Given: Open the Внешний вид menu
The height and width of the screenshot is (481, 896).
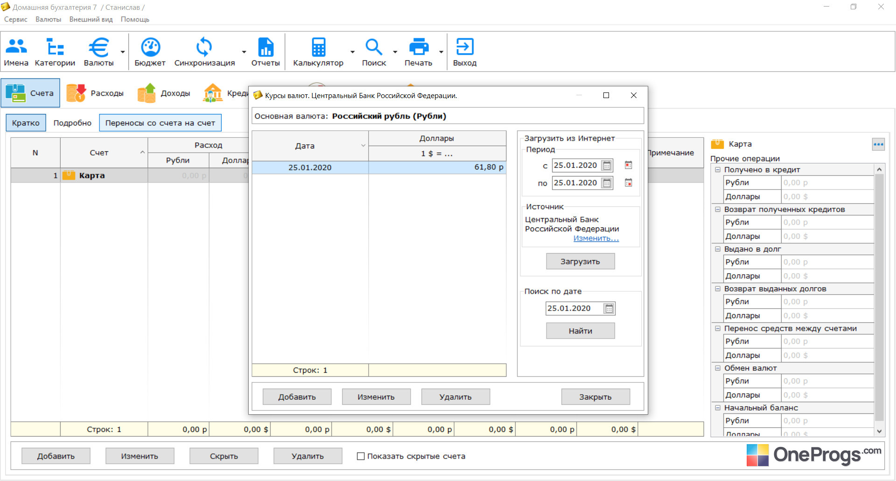Looking at the screenshot, I should [x=91, y=19].
